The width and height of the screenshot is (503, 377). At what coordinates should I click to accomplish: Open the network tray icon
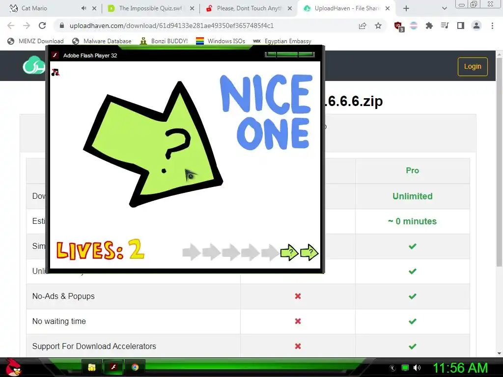click(x=405, y=368)
